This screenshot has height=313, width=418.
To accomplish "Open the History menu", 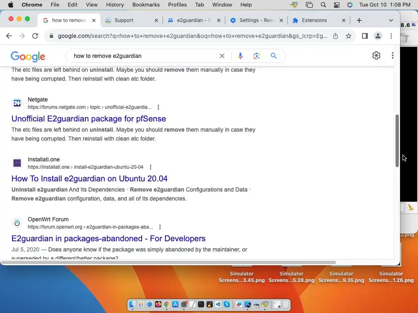I will click(x=115, y=5).
